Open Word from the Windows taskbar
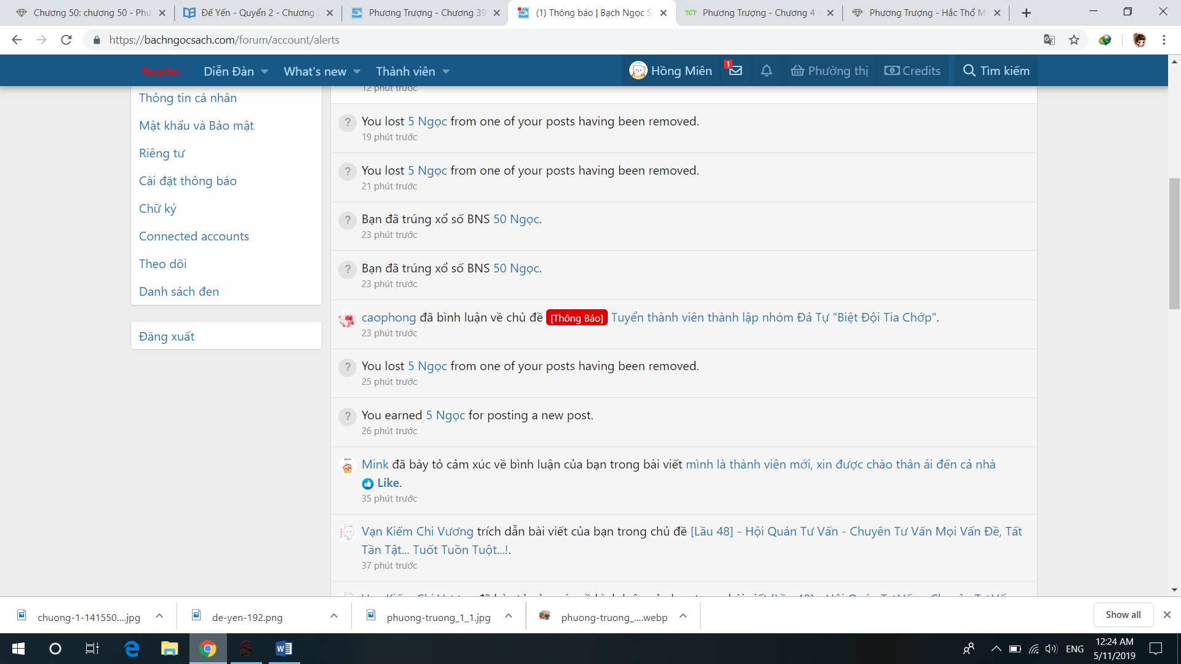 click(284, 649)
